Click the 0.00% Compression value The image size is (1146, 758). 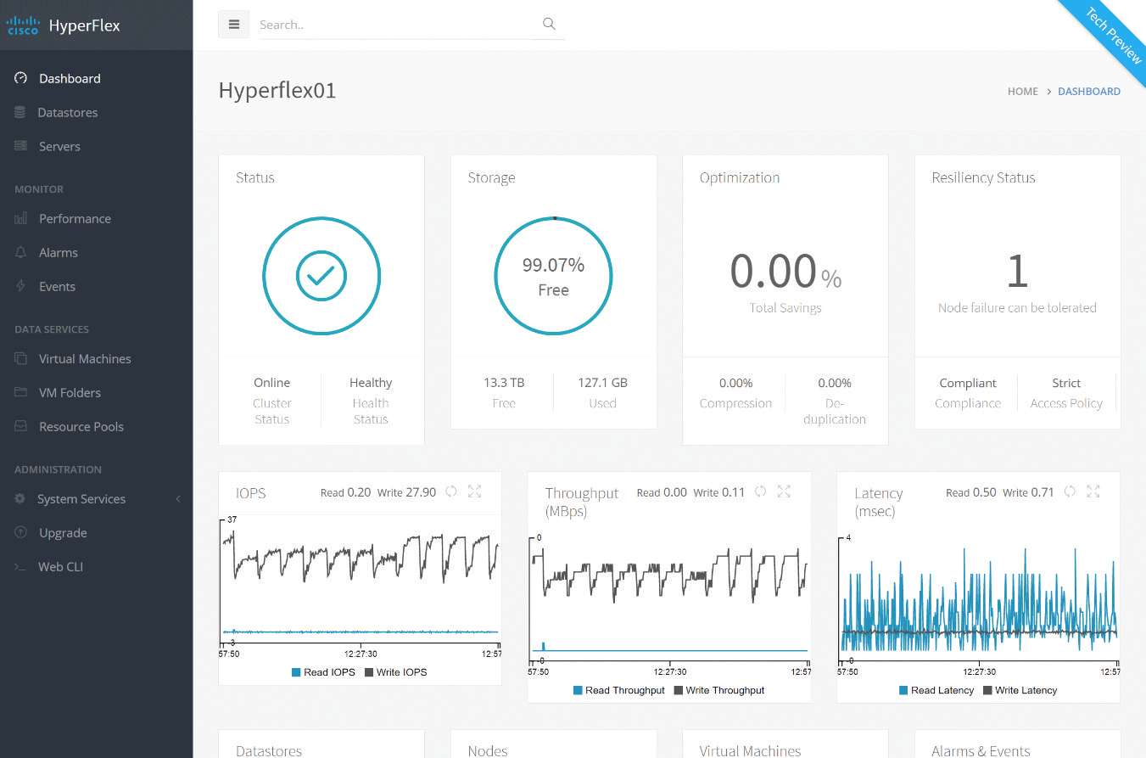[x=735, y=383]
